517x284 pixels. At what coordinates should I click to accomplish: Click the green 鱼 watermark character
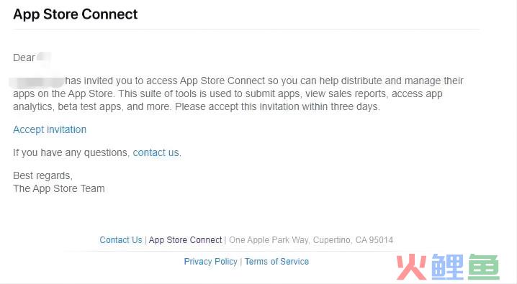coord(483,267)
